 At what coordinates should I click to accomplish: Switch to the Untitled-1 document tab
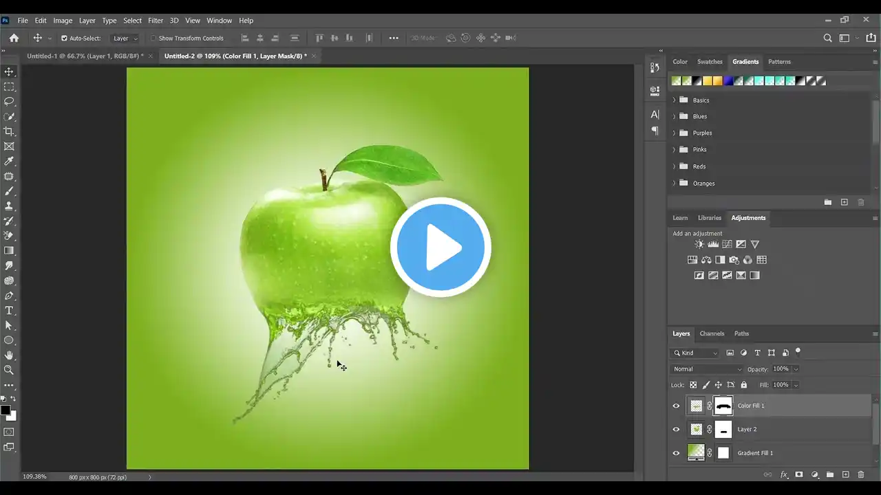[85, 56]
